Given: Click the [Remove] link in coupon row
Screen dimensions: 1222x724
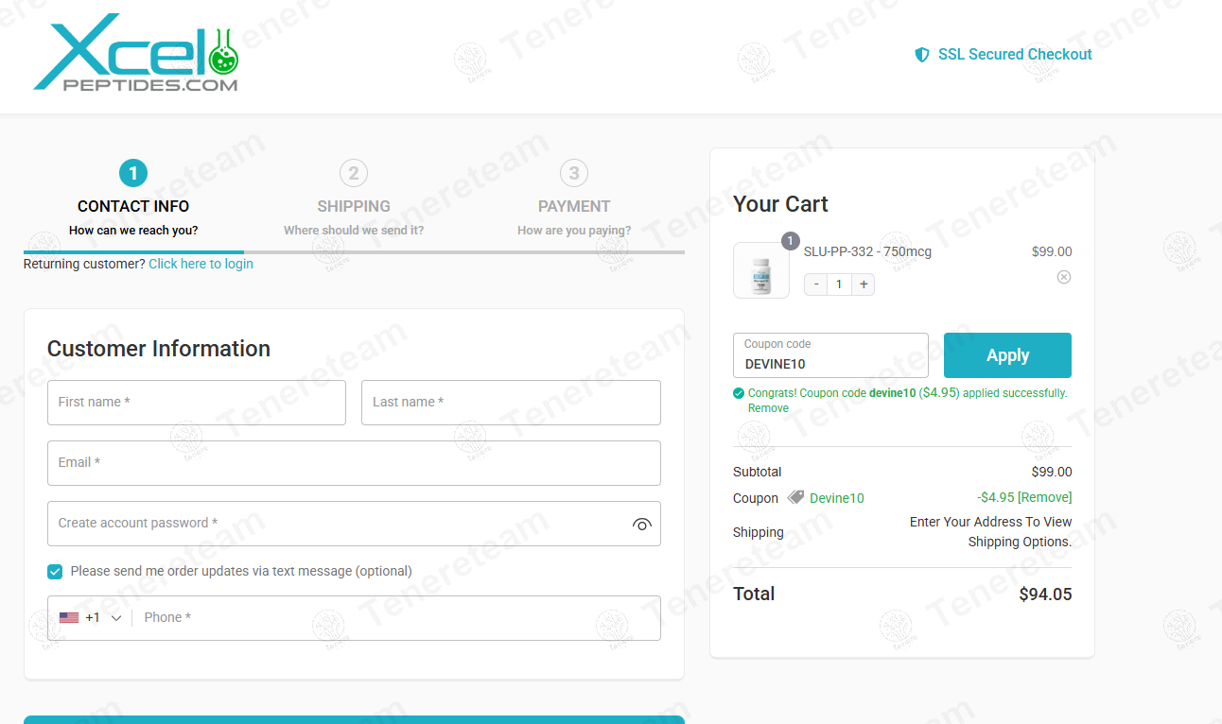Looking at the screenshot, I should point(1044,497).
